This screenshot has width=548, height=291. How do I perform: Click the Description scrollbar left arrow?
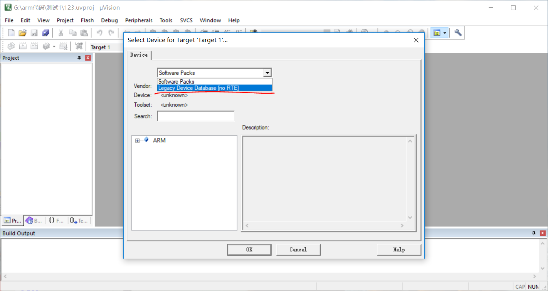coord(247,225)
